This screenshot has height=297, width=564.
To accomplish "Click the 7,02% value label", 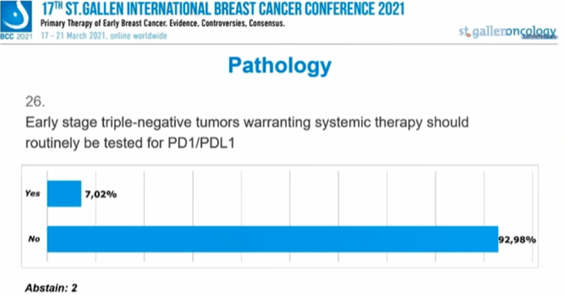I will (x=100, y=194).
